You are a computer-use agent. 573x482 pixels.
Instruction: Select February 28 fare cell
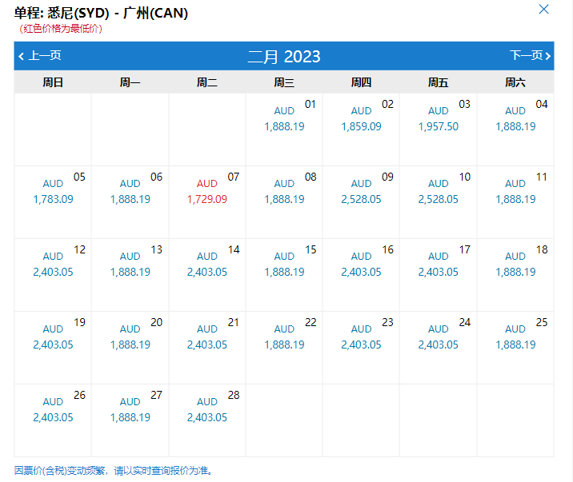[x=207, y=420]
